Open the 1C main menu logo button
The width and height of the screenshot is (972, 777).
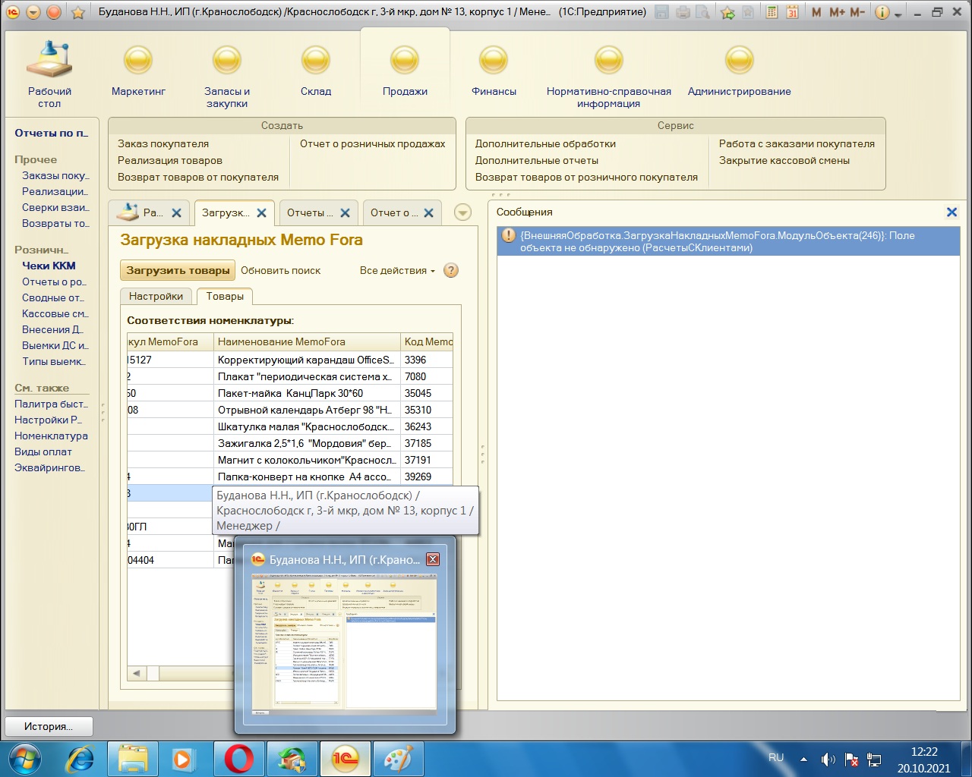tap(13, 12)
